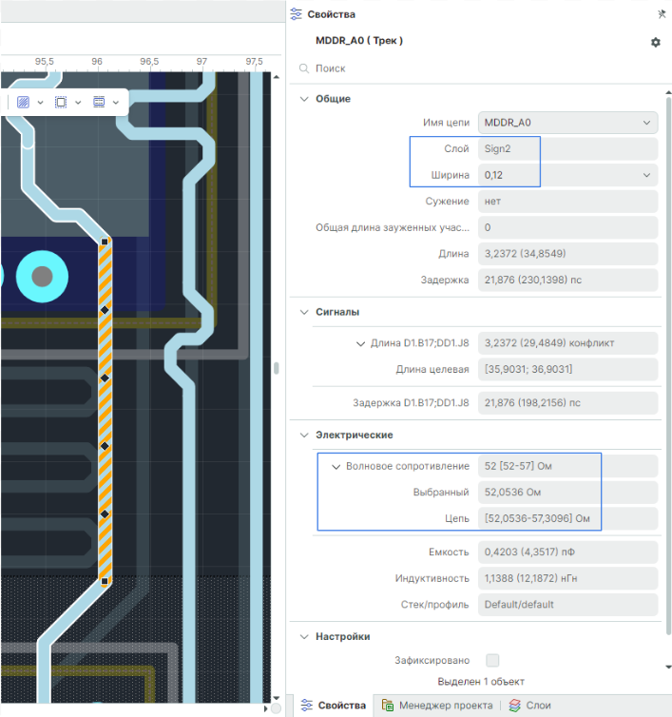Click the properties panel scroll-down arrow
Image resolution: width=672 pixels, height=717 pixels.
[668, 667]
